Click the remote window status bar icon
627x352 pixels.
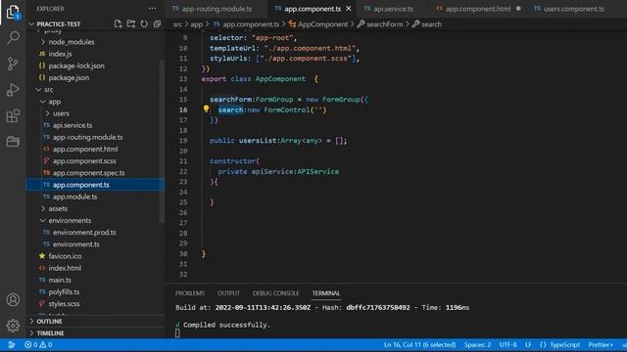click(x=11, y=345)
